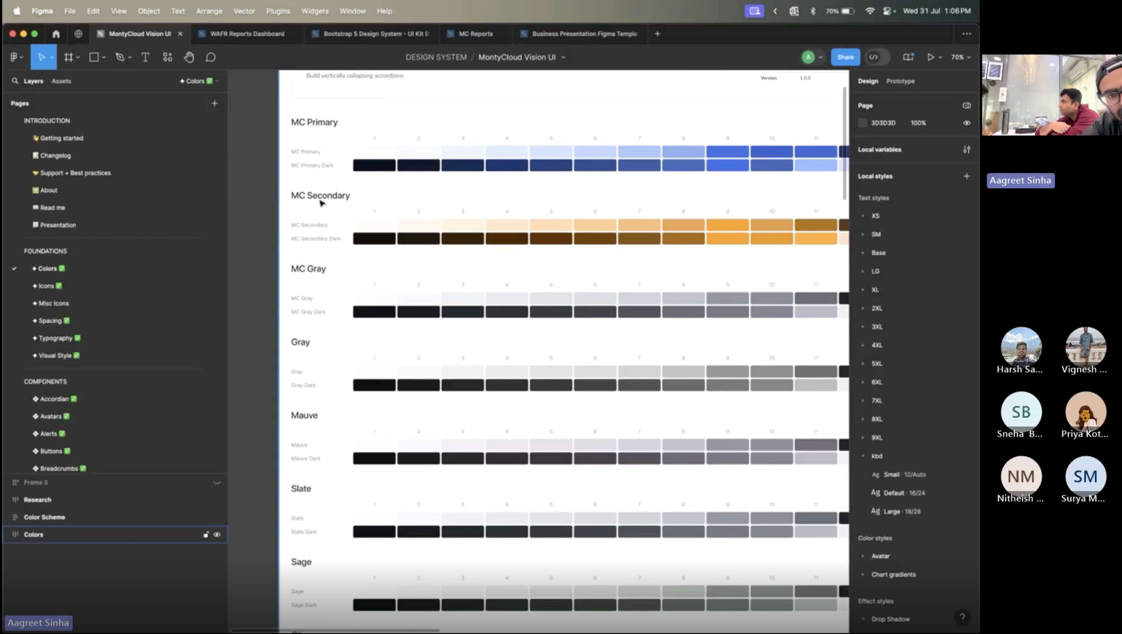Click the Share button
Screen dimensions: 1122x634
click(845, 57)
